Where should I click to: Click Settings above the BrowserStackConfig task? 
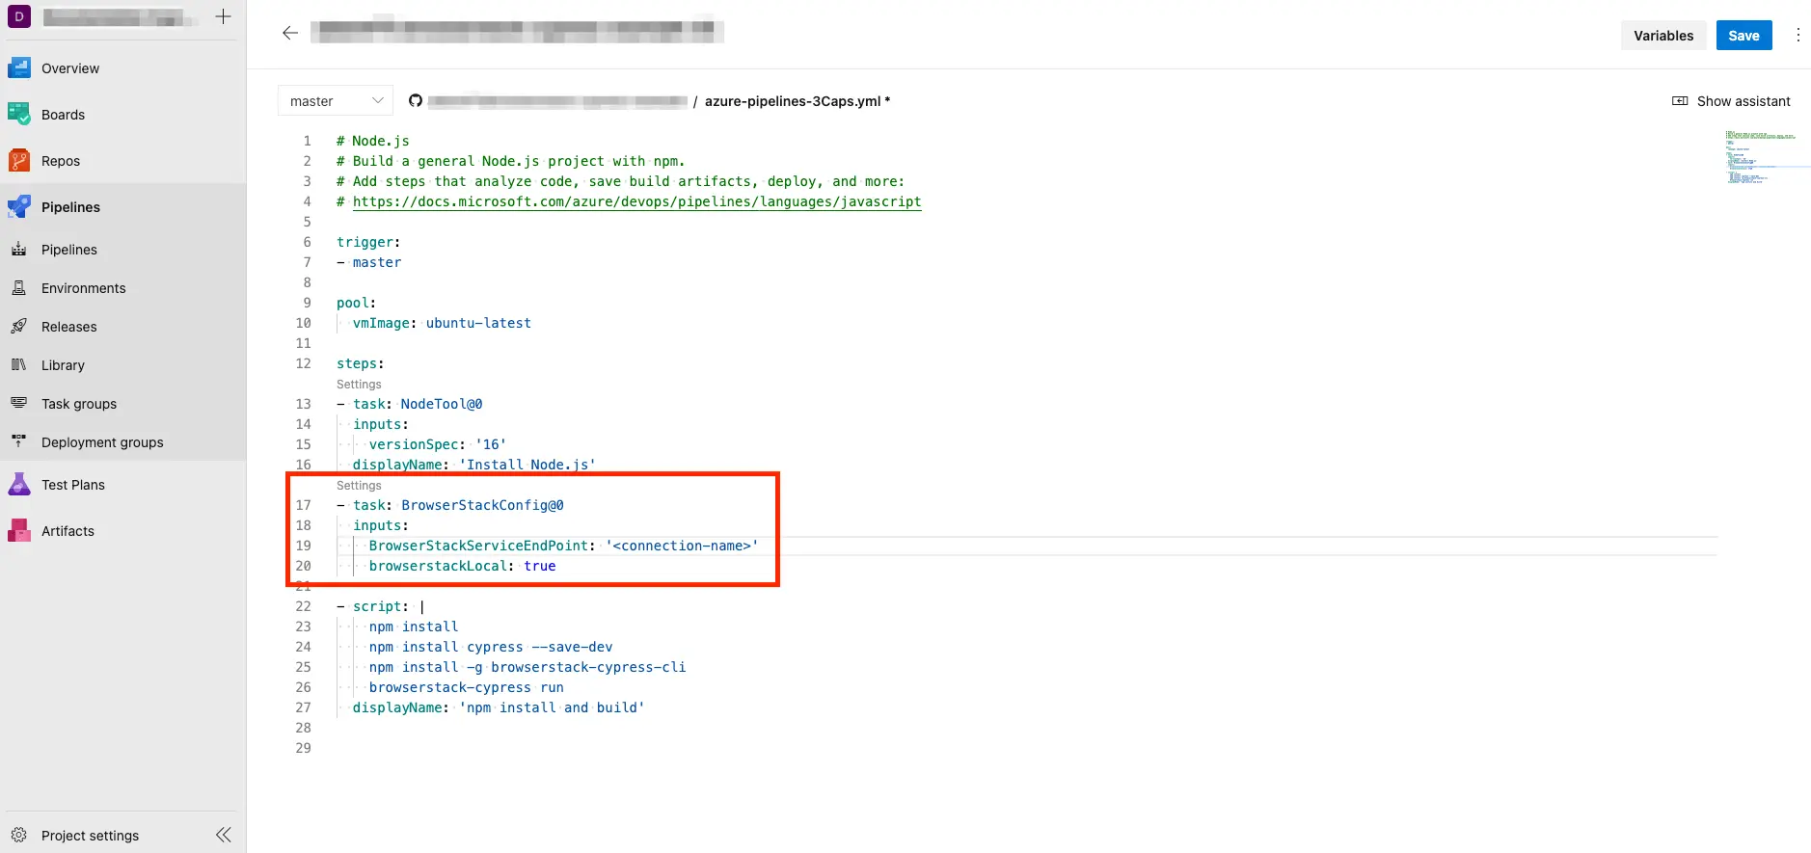click(359, 486)
